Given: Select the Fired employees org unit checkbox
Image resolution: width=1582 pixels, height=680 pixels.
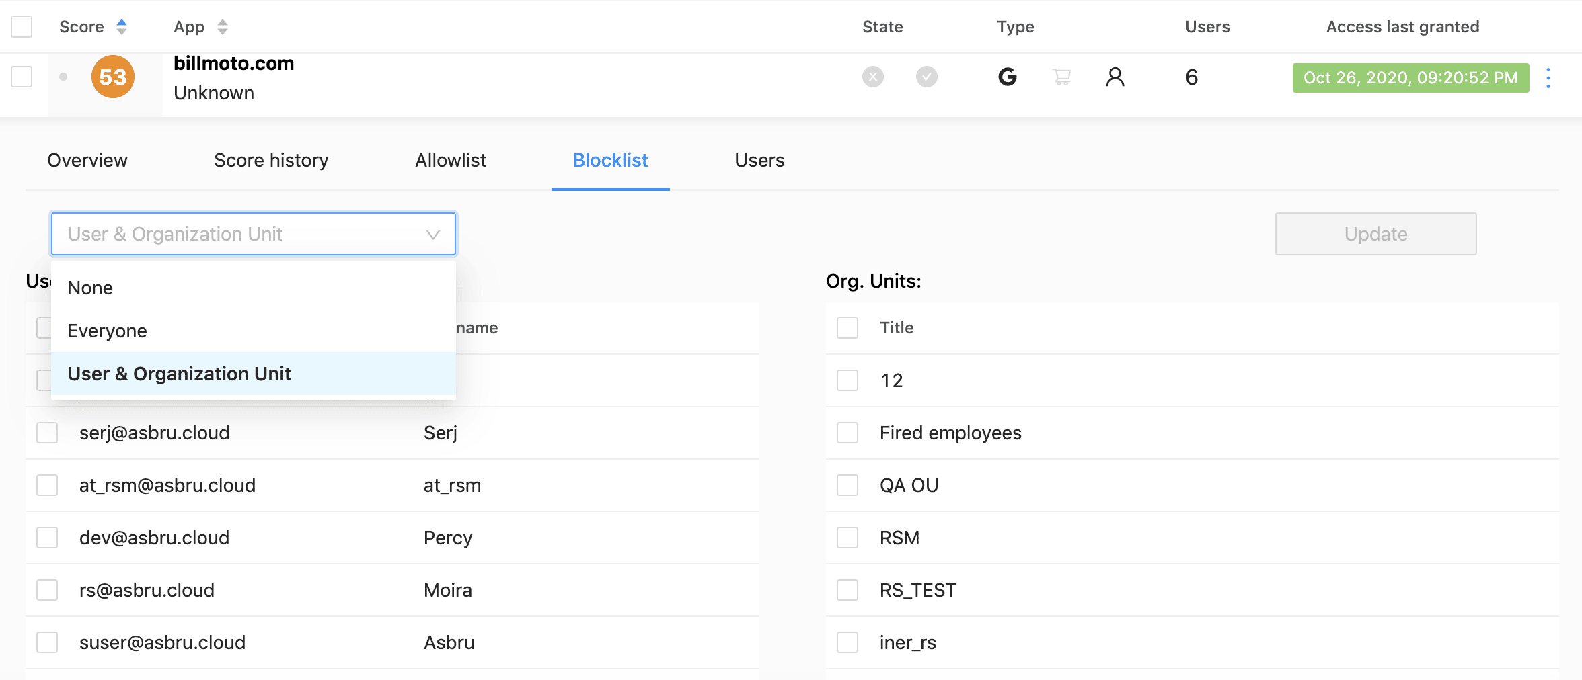Looking at the screenshot, I should tap(848, 433).
